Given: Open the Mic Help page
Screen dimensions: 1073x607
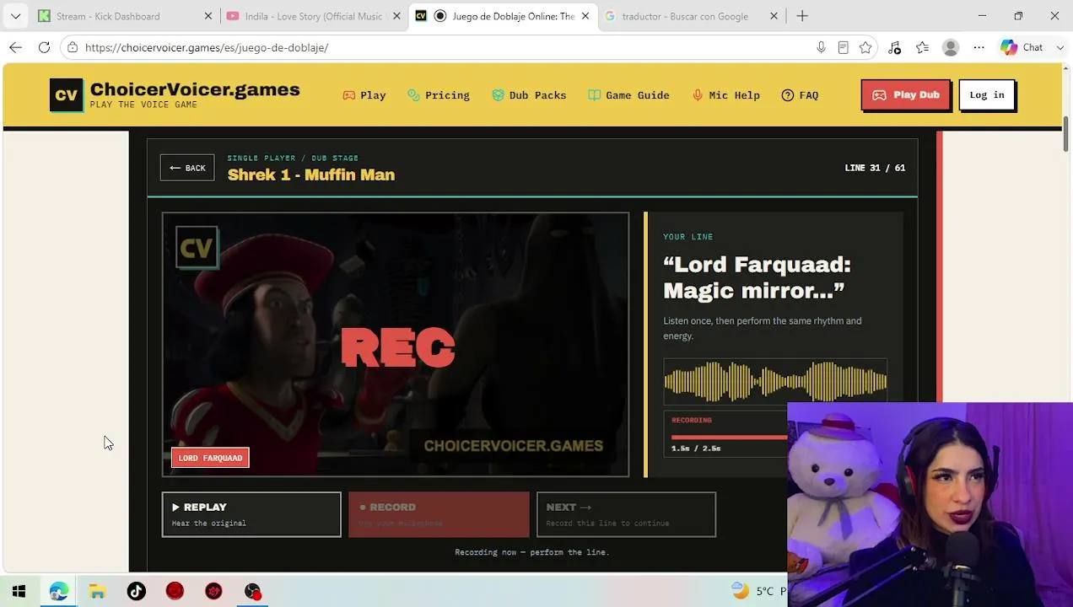Looking at the screenshot, I should click(x=725, y=95).
